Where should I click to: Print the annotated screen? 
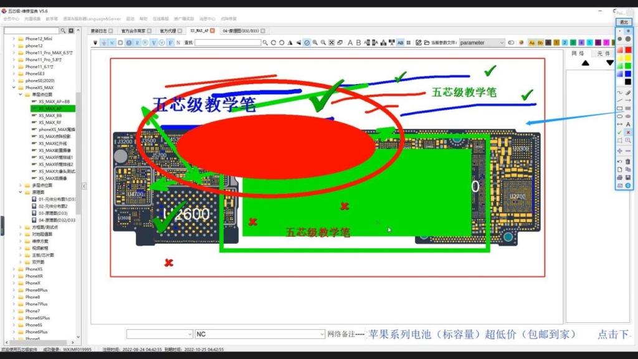click(x=619, y=178)
